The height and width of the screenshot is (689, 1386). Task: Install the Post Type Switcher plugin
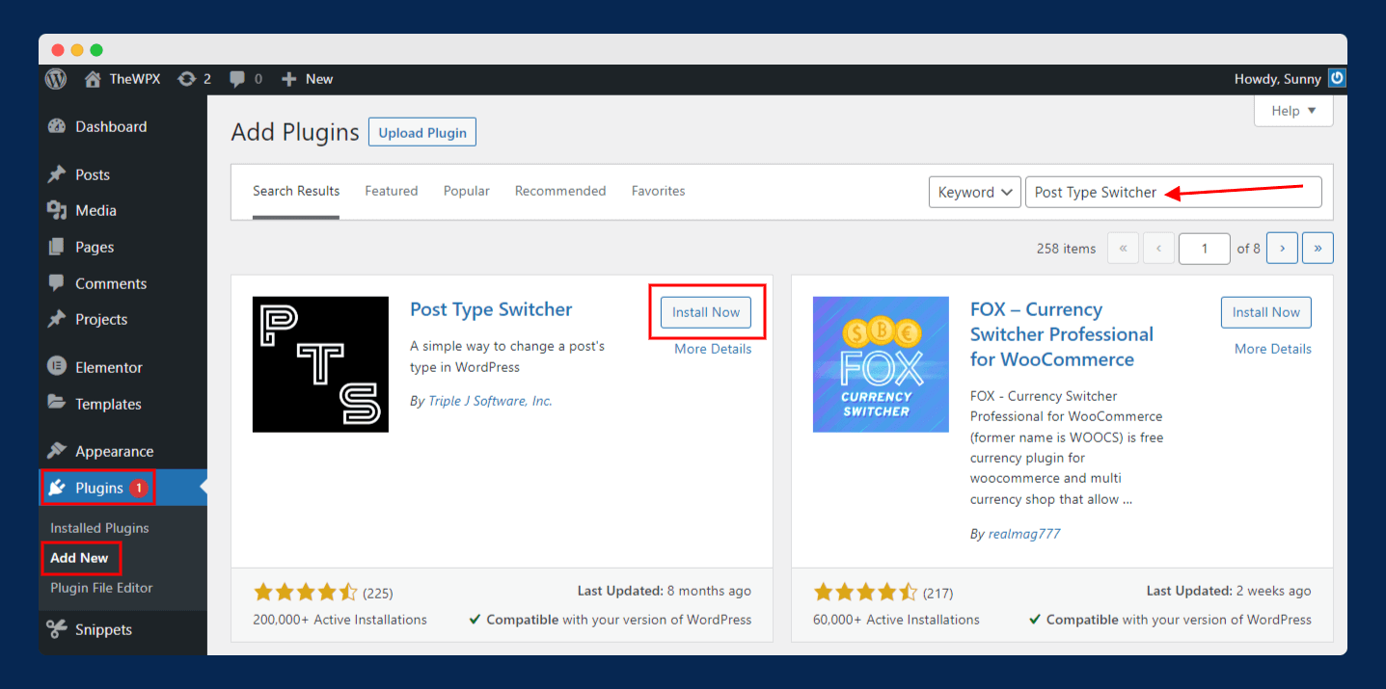point(706,312)
